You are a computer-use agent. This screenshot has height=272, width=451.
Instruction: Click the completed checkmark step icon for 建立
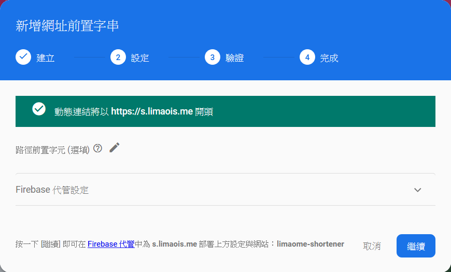(23, 57)
